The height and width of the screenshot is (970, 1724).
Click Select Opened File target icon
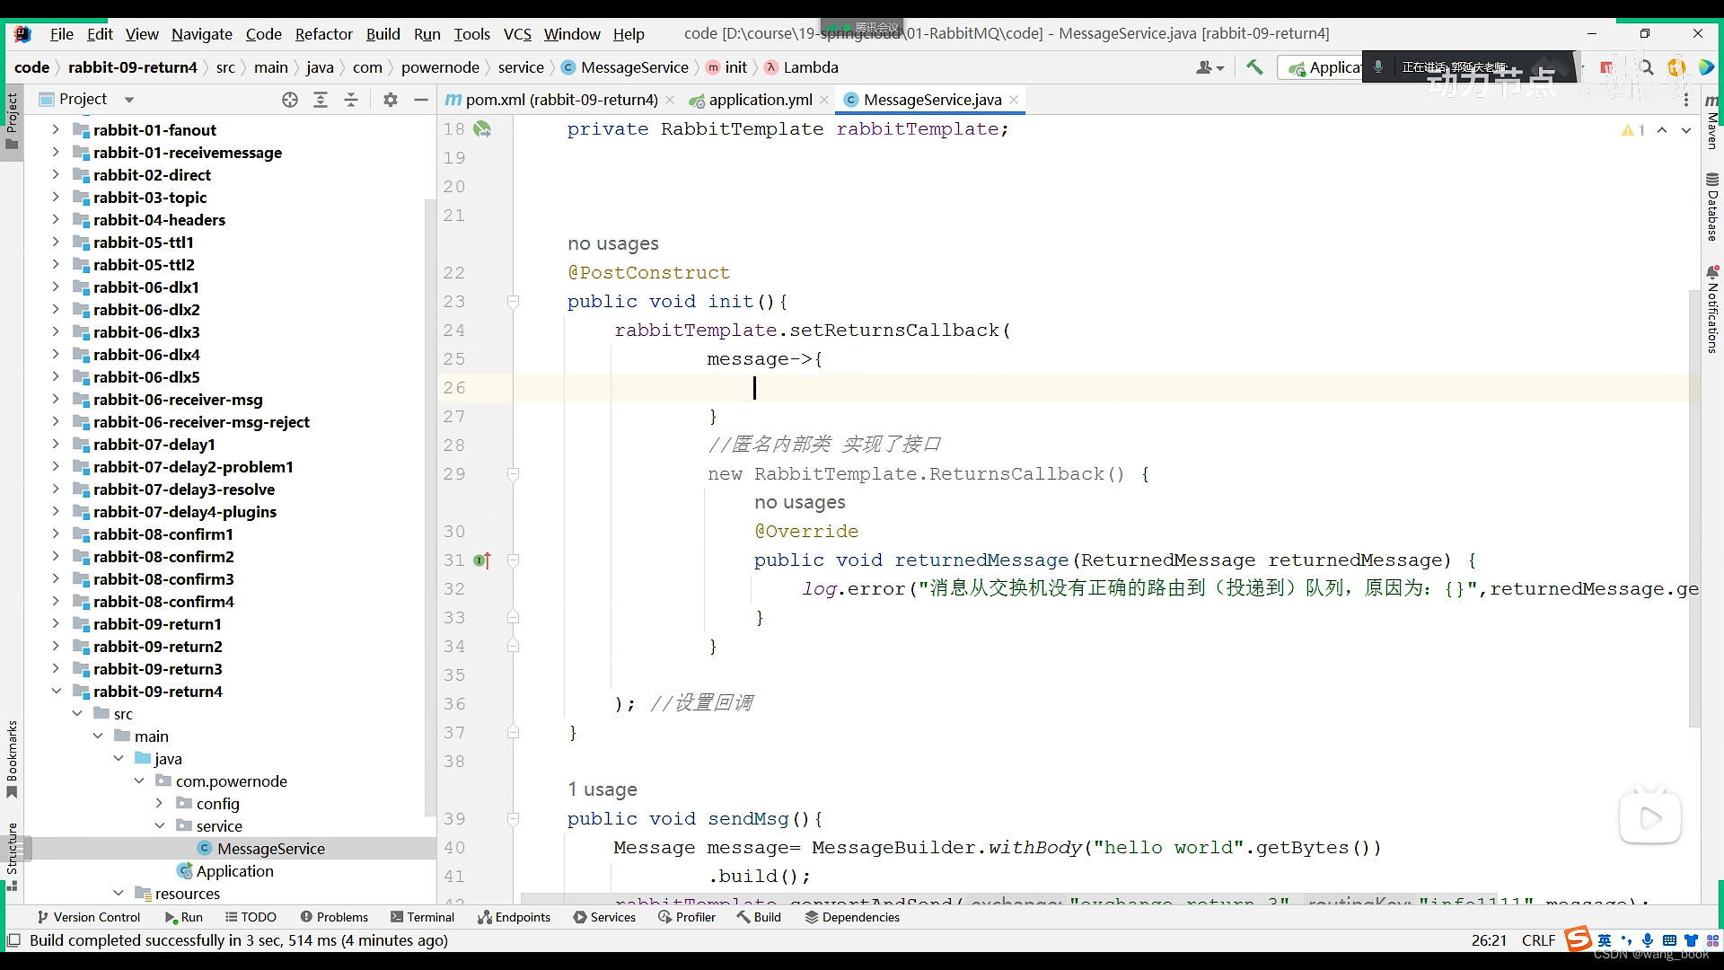289,100
